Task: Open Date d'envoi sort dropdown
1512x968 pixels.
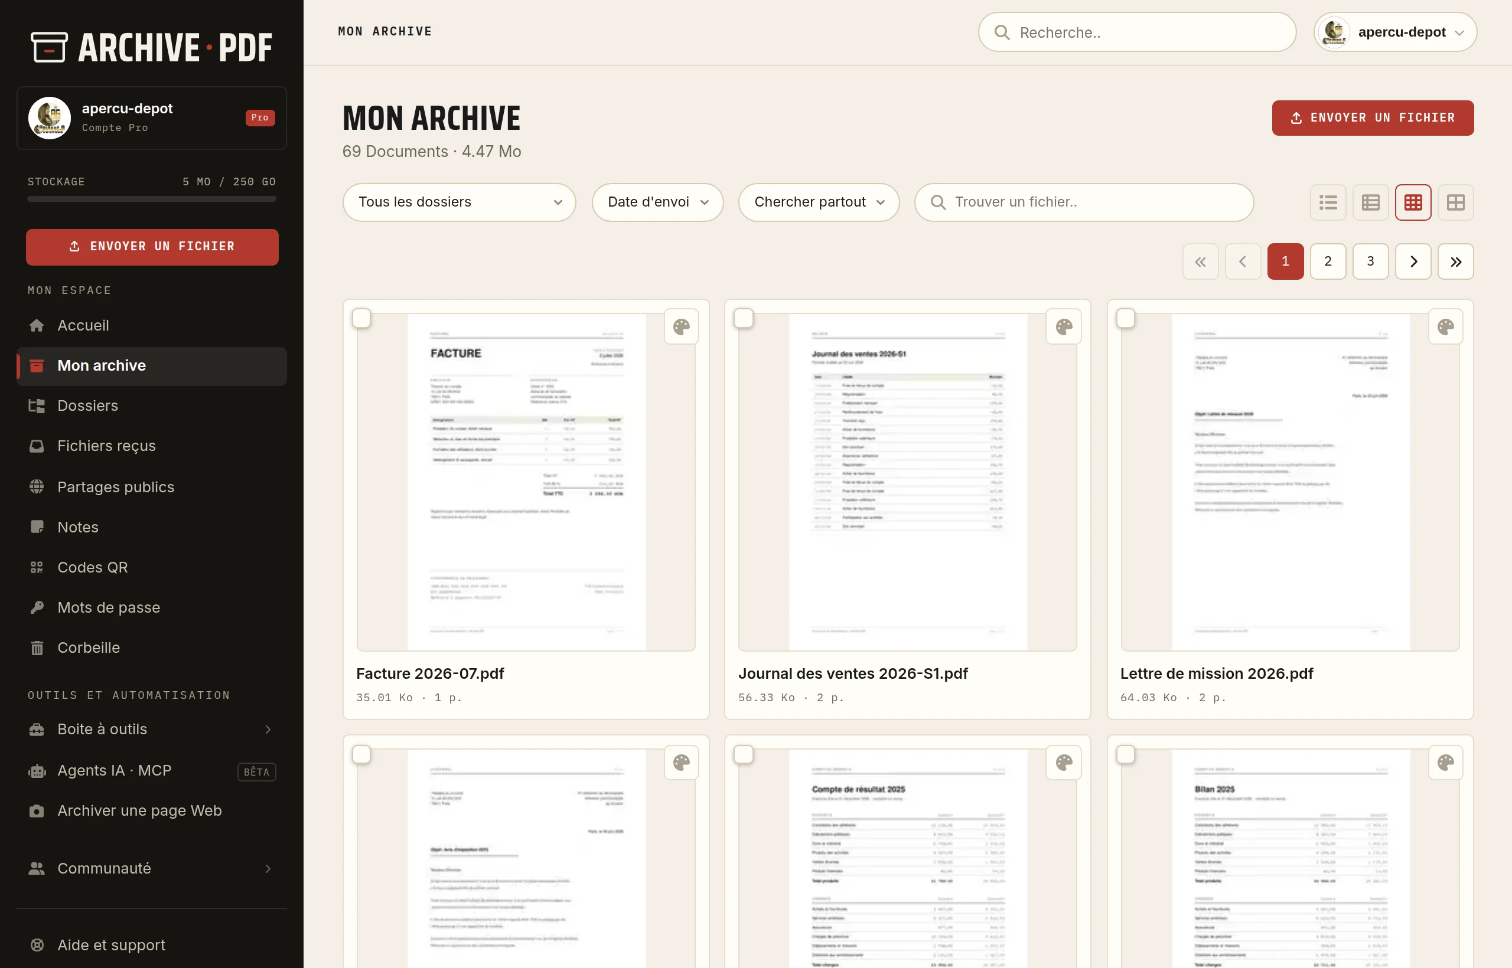Action: [x=657, y=202]
